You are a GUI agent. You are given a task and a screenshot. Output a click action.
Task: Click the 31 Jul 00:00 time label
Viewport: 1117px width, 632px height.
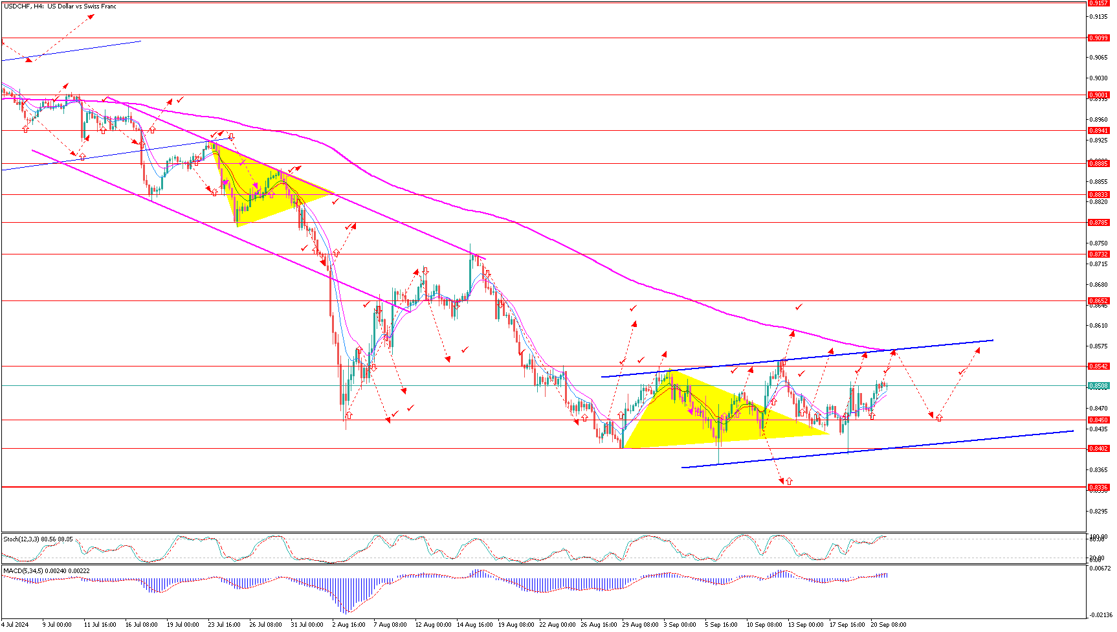coord(307,625)
